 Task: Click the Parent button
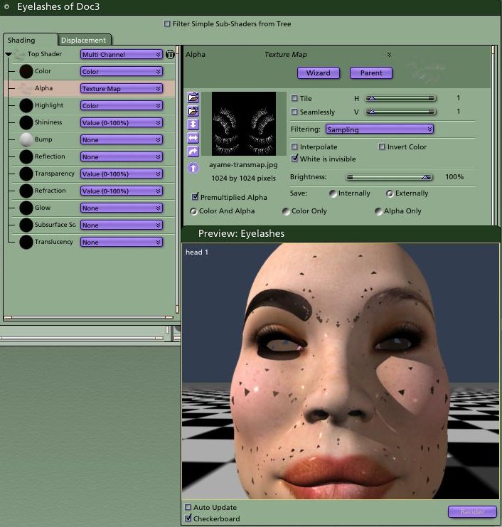(371, 73)
